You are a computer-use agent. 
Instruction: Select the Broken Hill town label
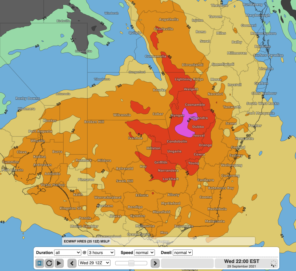pyautogui.click(x=94, y=122)
